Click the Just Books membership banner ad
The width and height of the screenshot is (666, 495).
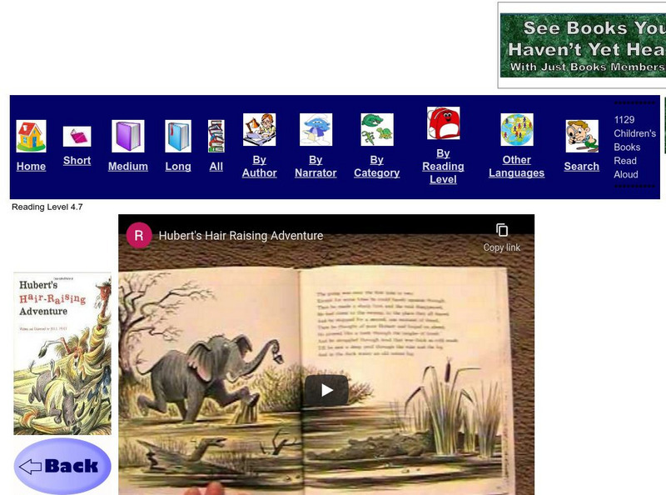(x=583, y=42)
